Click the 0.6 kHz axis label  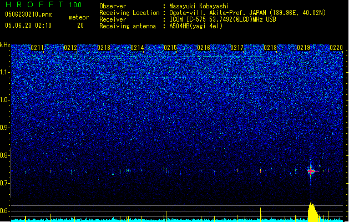5,211
